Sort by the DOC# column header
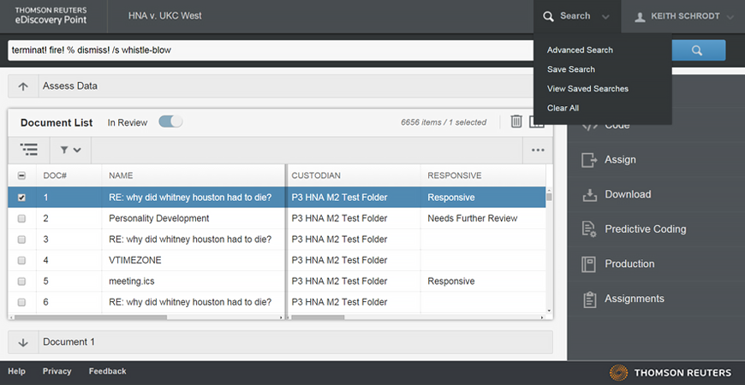 pyautogui.click(x=55, y=175)
